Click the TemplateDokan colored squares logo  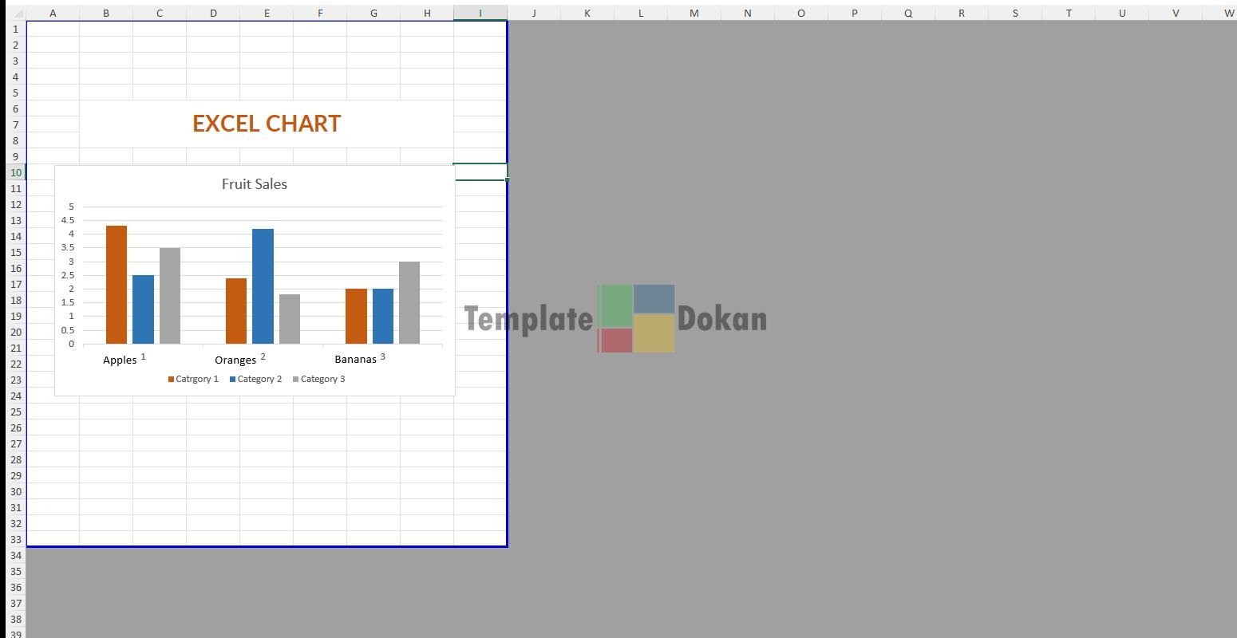pos(636,318)
